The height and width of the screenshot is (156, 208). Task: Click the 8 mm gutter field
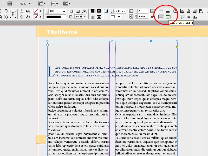click(x=143, y=16)
